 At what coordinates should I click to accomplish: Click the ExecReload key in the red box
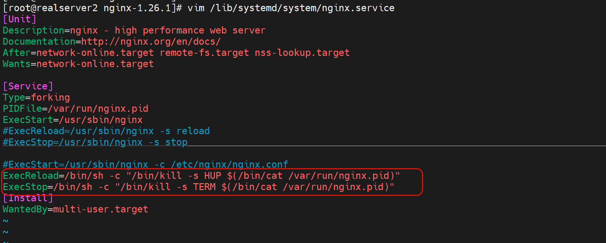click(31, 176)
